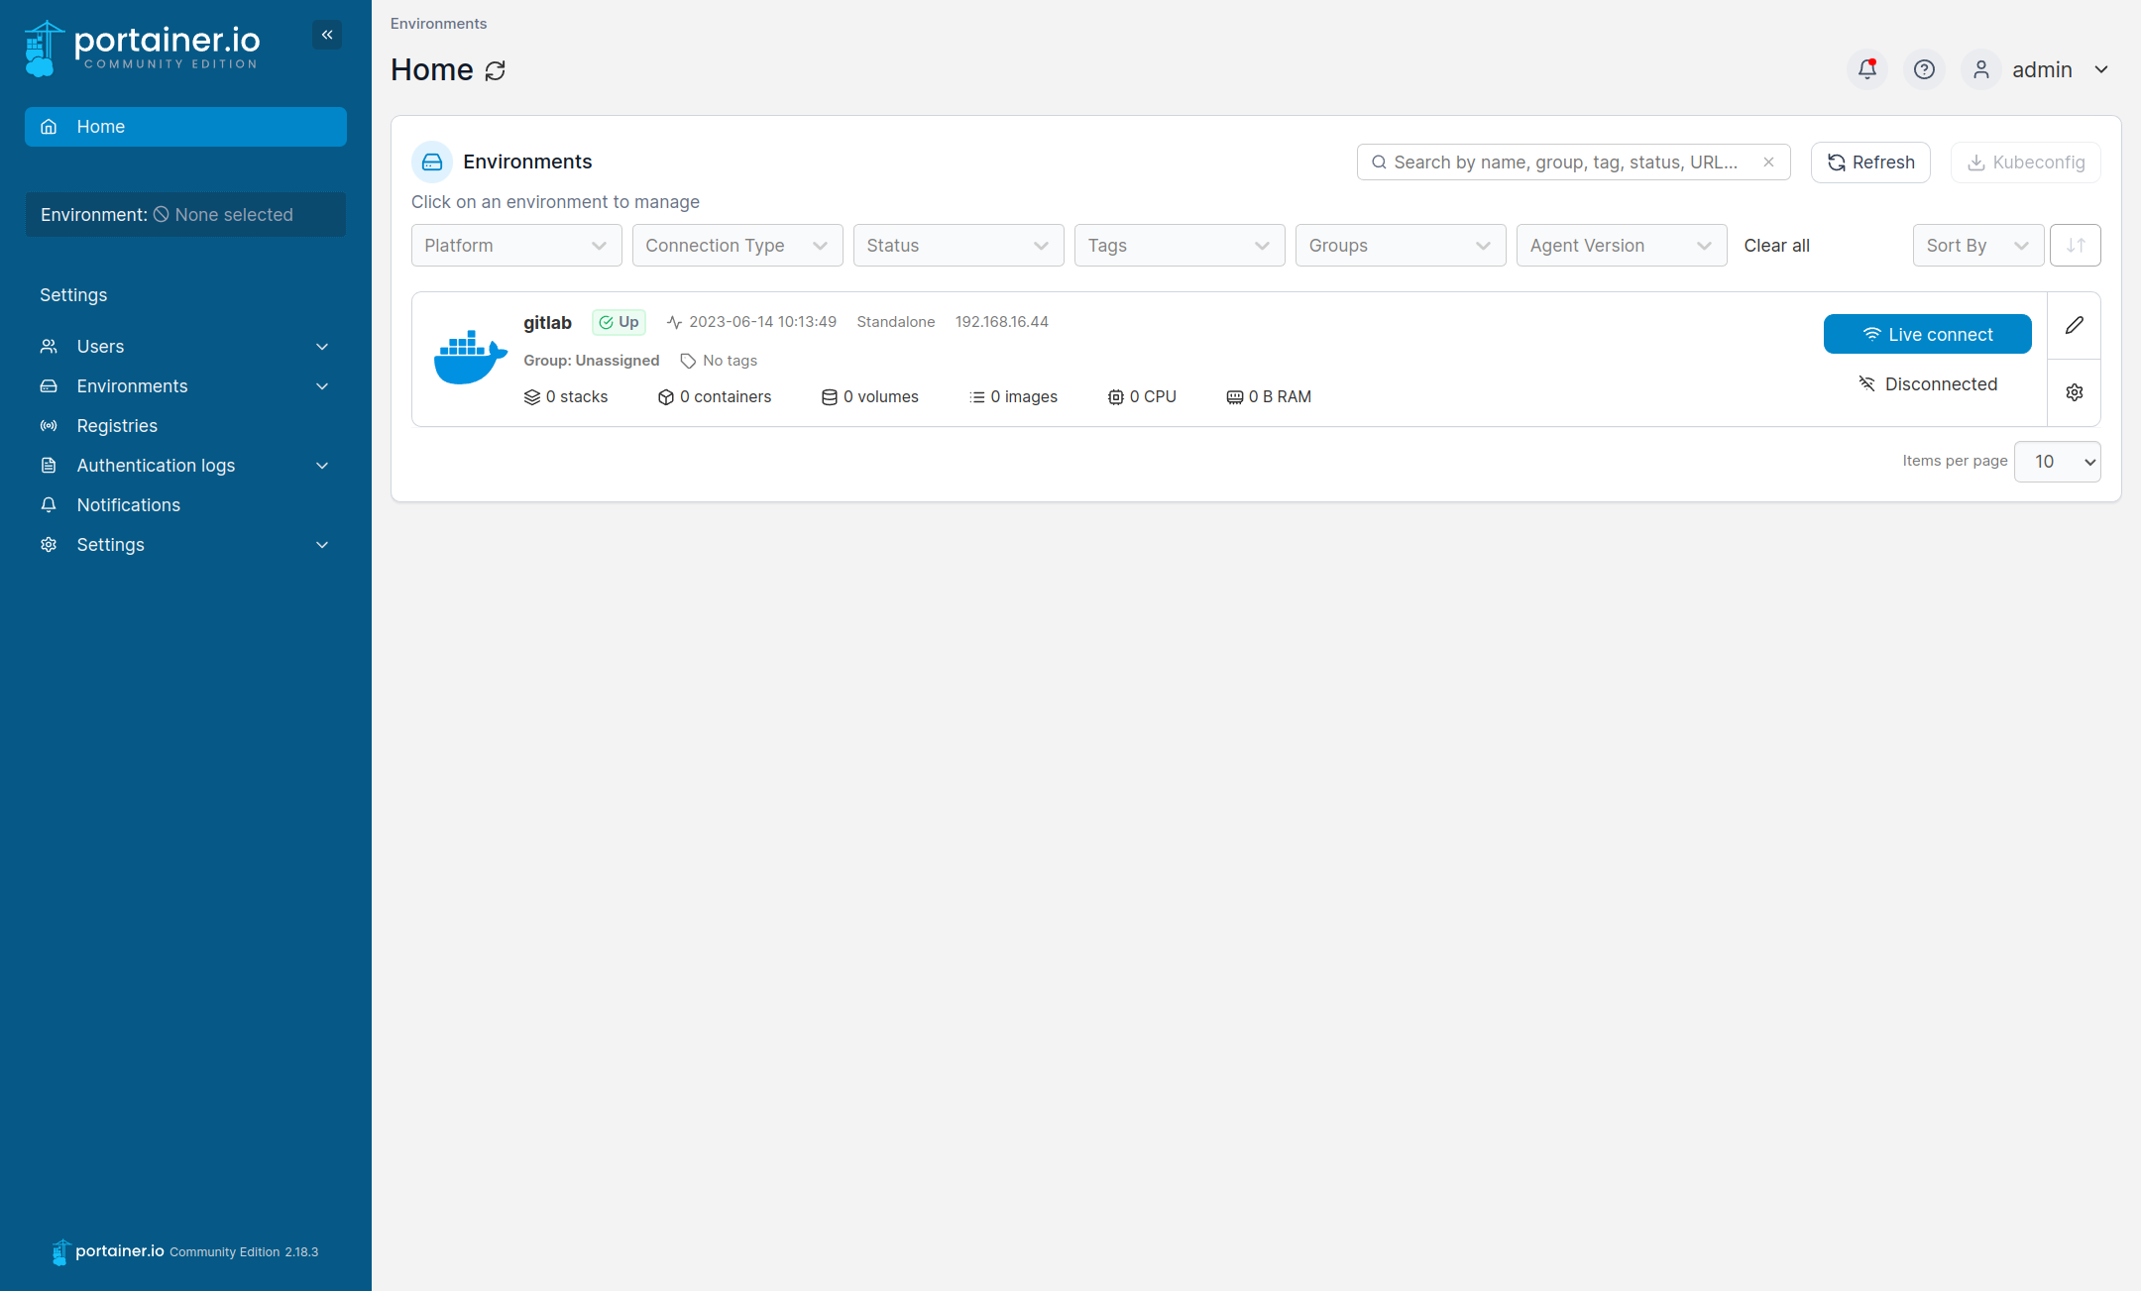Open the Connection Type filter dropdown

[x=736, y=245]
